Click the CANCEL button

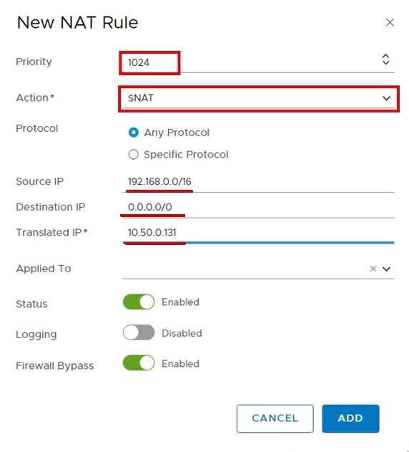275,418
